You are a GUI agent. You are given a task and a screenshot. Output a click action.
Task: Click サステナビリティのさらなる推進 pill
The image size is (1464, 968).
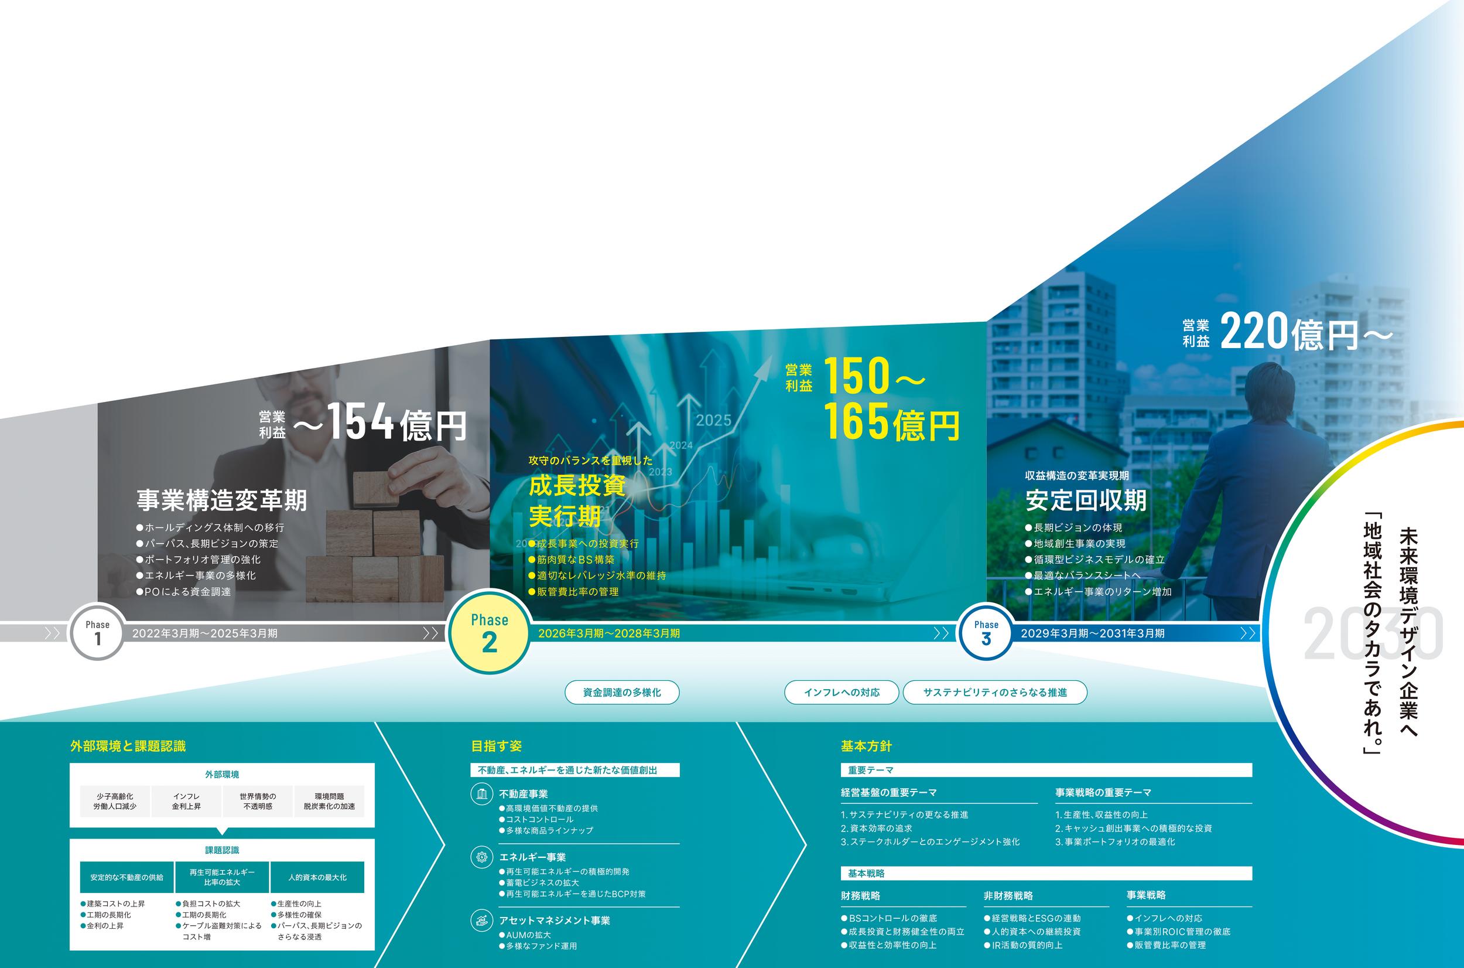[994, 693]
